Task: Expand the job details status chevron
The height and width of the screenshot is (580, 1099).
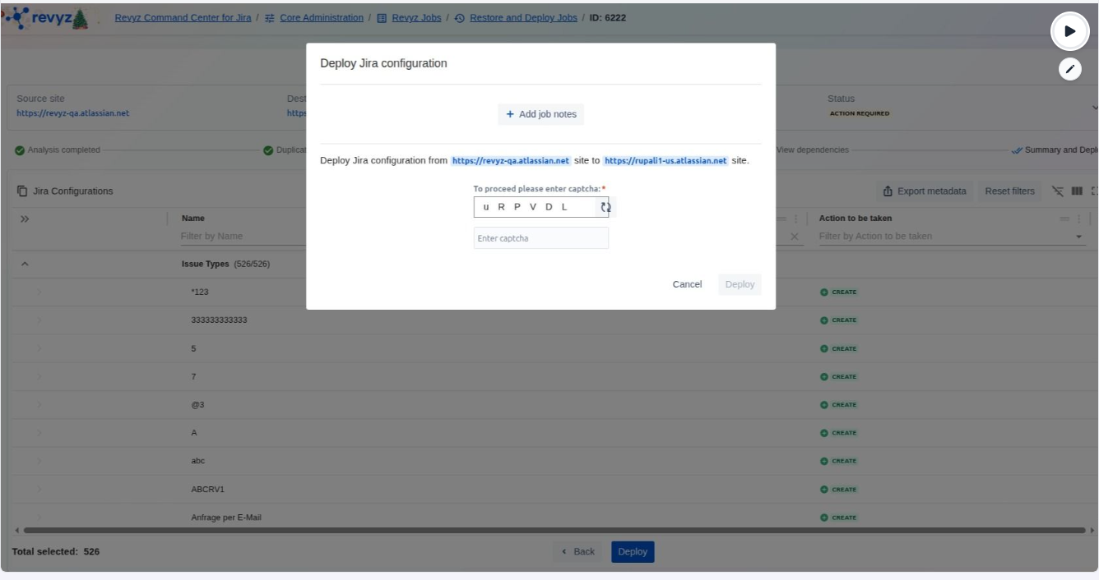Action: 1094,107
